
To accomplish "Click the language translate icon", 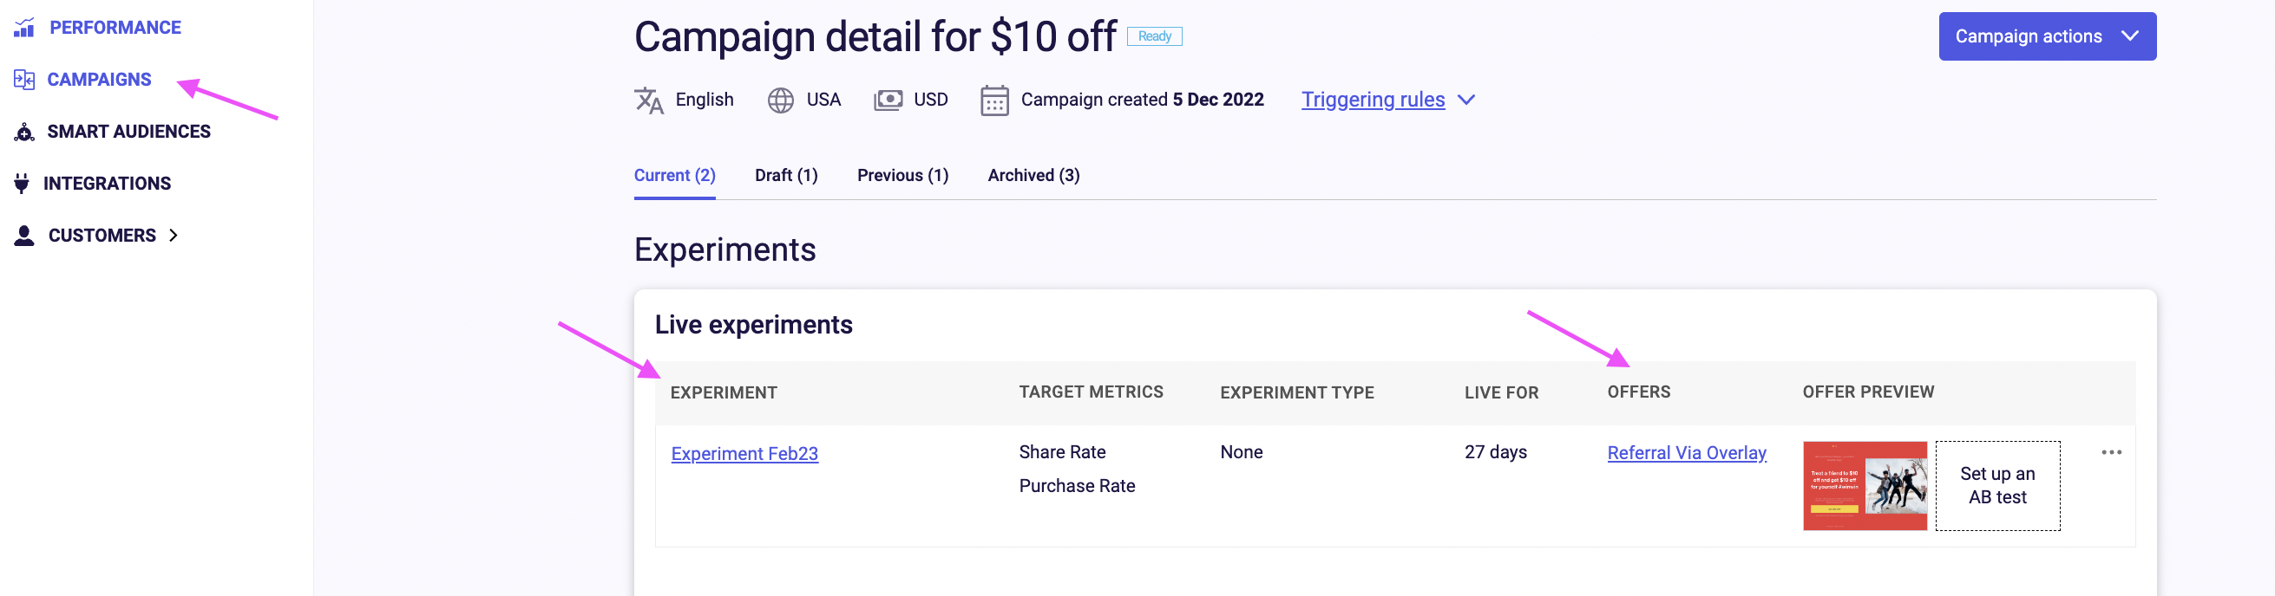I will click(x=649, y=100).
